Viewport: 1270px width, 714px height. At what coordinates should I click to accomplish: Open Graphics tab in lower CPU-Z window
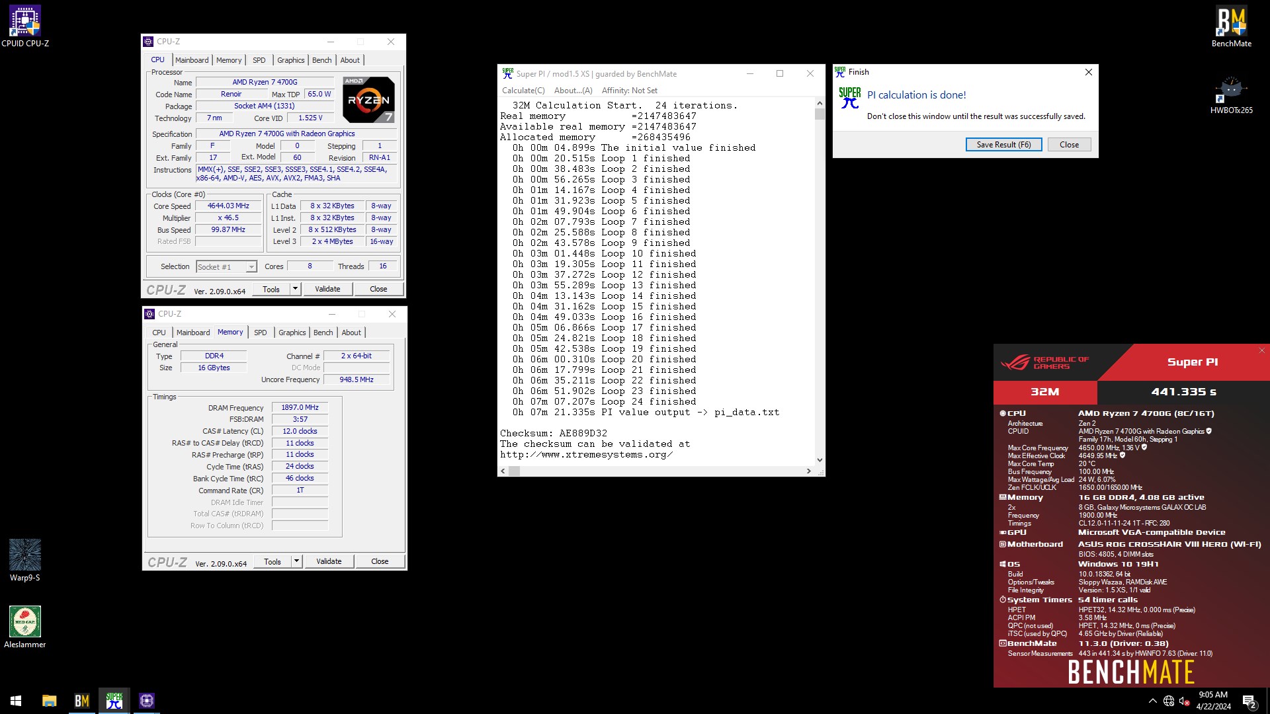pos(292,333)
